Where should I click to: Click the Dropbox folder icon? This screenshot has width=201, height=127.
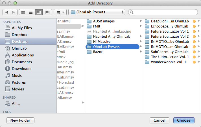(8, 35)
